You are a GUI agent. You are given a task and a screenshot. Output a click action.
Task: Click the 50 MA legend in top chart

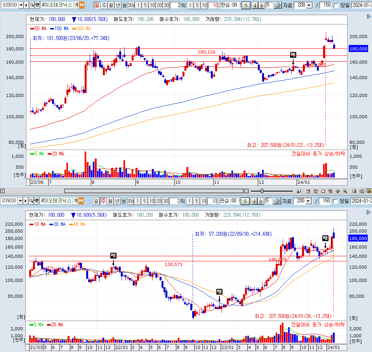38,29
